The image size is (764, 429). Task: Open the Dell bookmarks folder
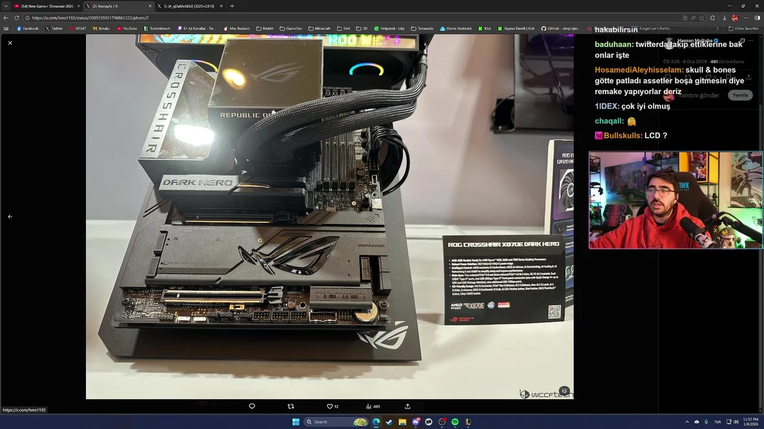[x=344, y=29]
